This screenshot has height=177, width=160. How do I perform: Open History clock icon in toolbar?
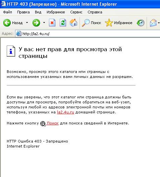(141, 23)
